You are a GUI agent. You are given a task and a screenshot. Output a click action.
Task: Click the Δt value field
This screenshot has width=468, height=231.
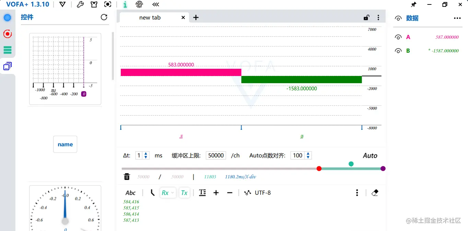coord(139,155)
